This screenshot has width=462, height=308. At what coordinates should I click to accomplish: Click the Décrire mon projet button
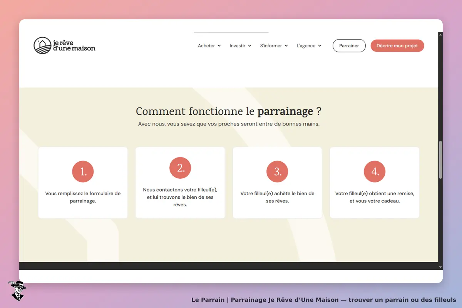(397, 45)
